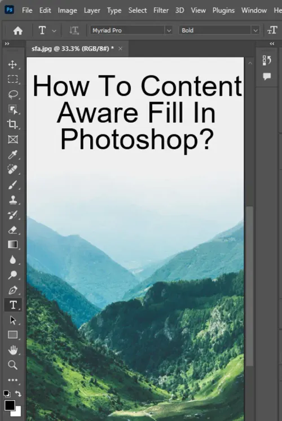
Task: Open the Comments panel icon
Action: coord(267,77)
